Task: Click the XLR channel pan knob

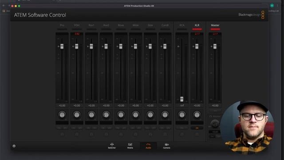Action: (x=197, y=115)
